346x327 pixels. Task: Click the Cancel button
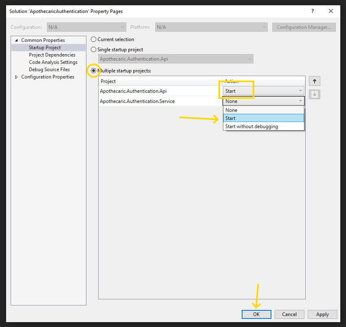click(289, 314)
